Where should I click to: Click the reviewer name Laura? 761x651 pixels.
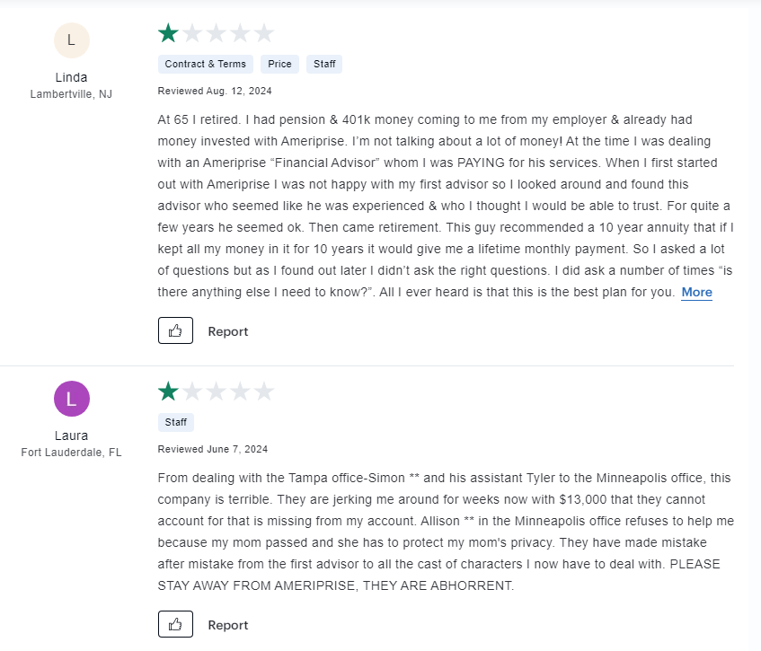point(71,435)
